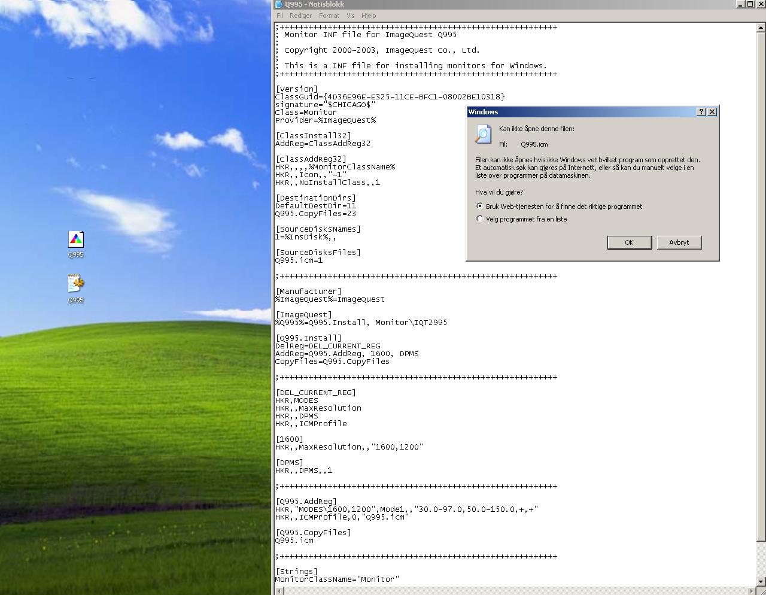
Task: Click the '[Q995.AddReg]' section header
Action: (x=306, y=502)
